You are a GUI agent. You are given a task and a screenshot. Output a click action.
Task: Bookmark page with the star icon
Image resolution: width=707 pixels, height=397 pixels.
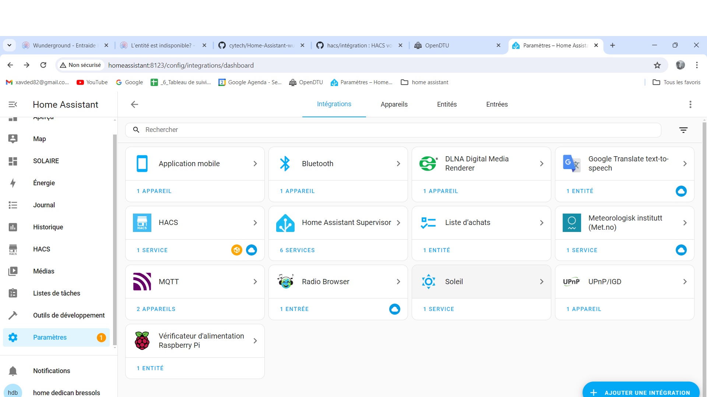(x=657, y=65)
